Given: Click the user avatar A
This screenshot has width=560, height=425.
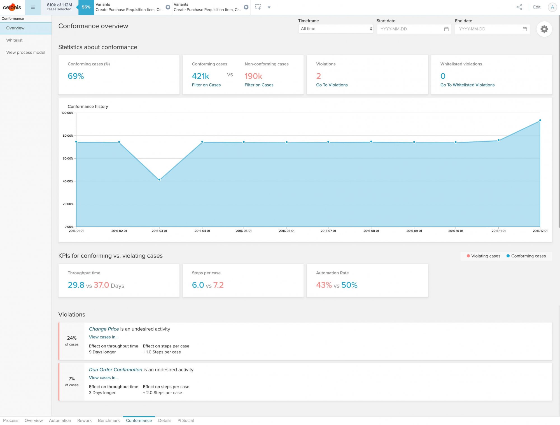Looking at the screenshot, I should pyautogui.click(x=552, y=7).
